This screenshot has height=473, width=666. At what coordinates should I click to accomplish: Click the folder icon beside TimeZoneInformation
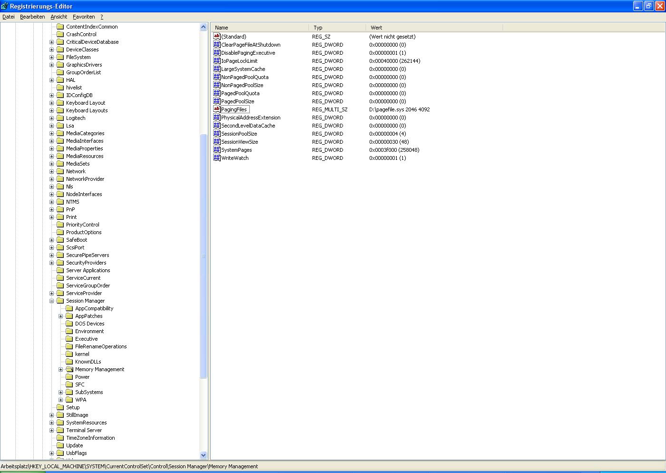pyautogui.click(x=60, y=438)
